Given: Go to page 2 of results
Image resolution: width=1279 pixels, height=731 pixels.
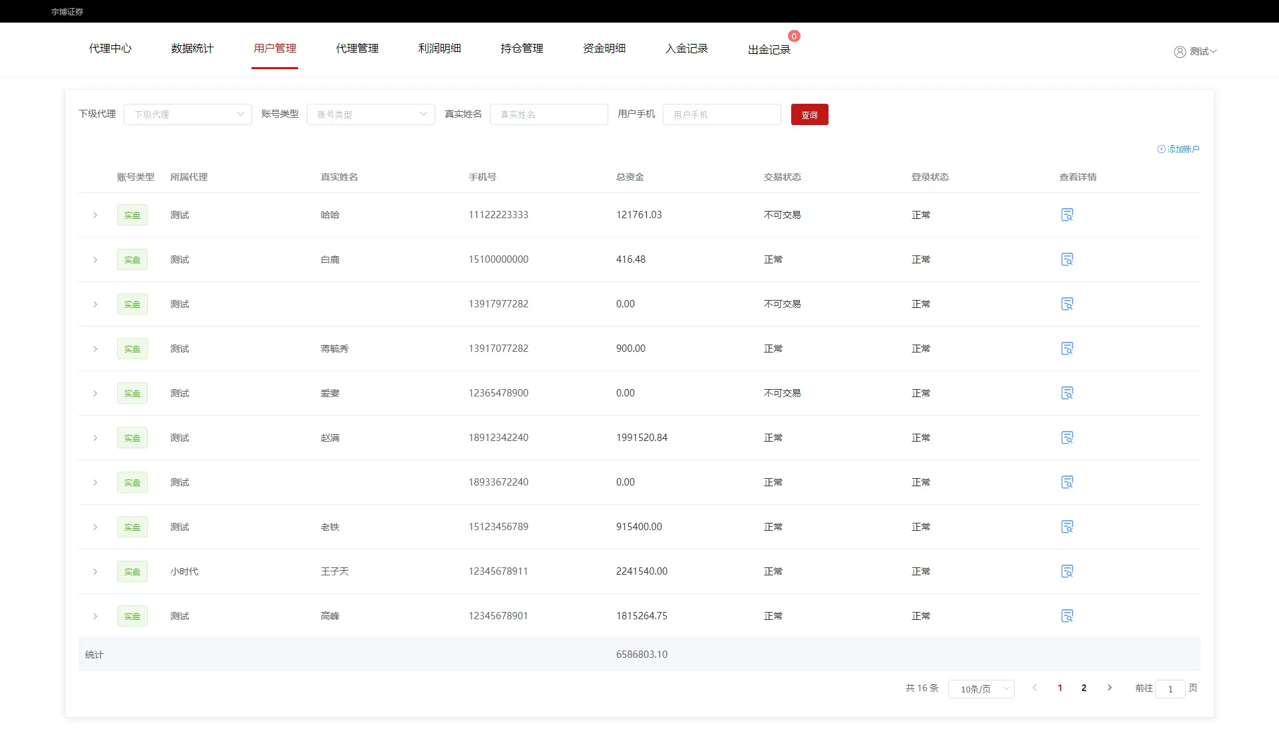Looking at the screenshot, I should click(x=1084, y=688).
